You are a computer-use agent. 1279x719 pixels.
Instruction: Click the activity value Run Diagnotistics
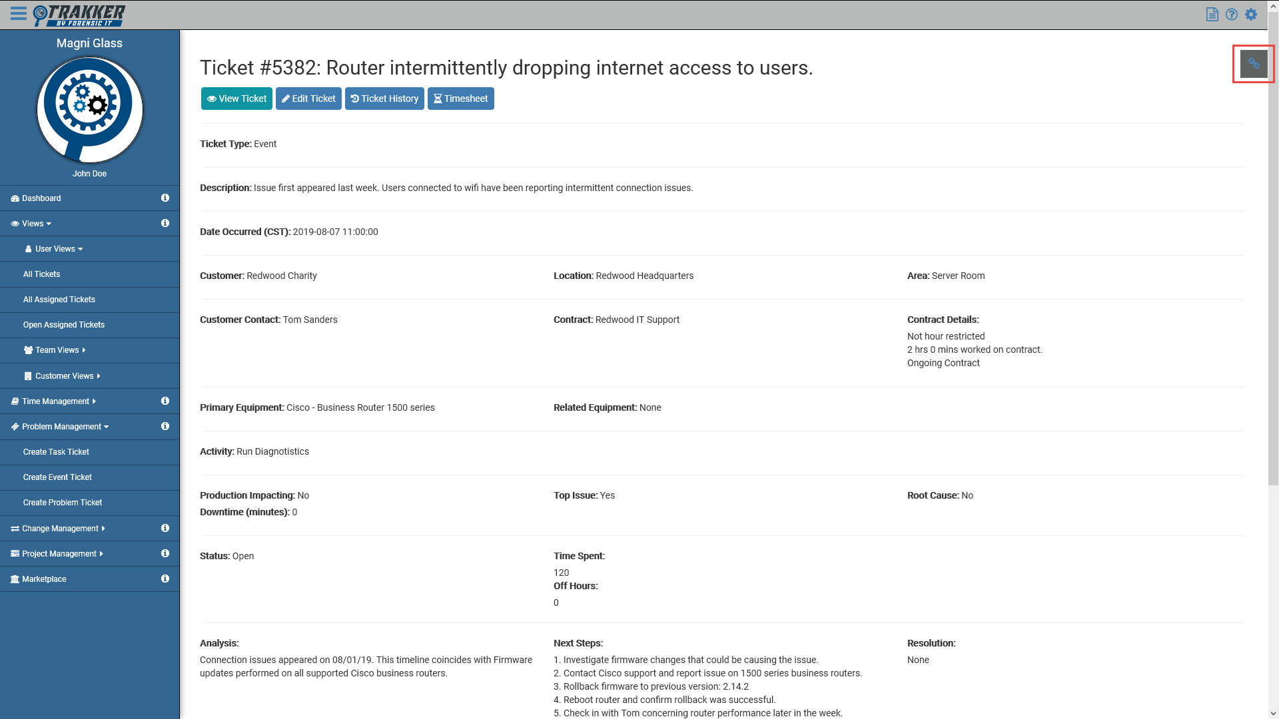272,451
